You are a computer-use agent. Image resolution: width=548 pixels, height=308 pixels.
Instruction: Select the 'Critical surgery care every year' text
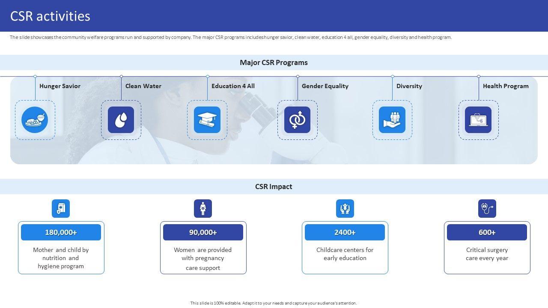(487, 254)
